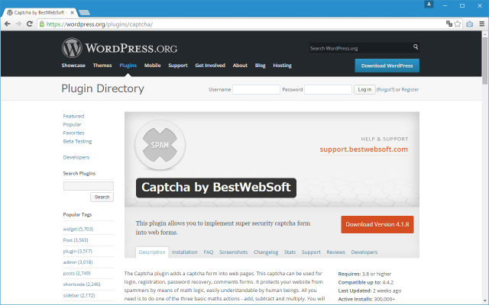489x305 pixels.
Task: Go back with the browser back arrow
Action: pos(8,24)
